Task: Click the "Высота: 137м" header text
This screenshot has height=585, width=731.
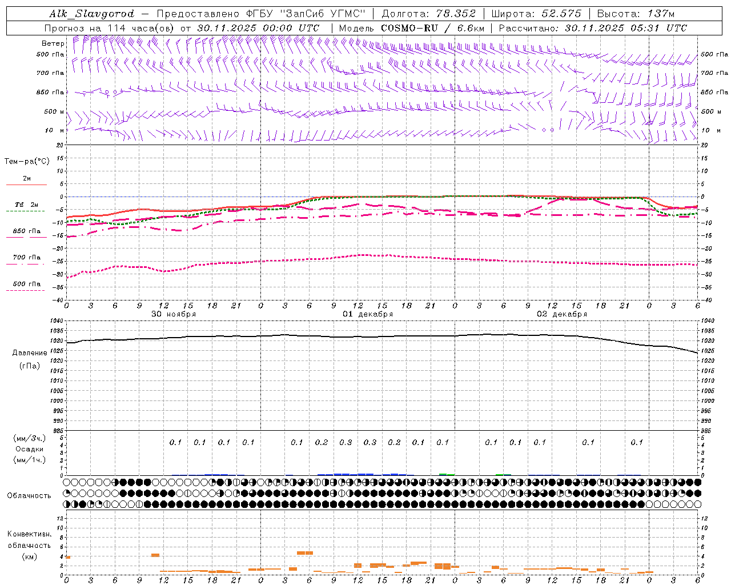Action: point(636,14)
